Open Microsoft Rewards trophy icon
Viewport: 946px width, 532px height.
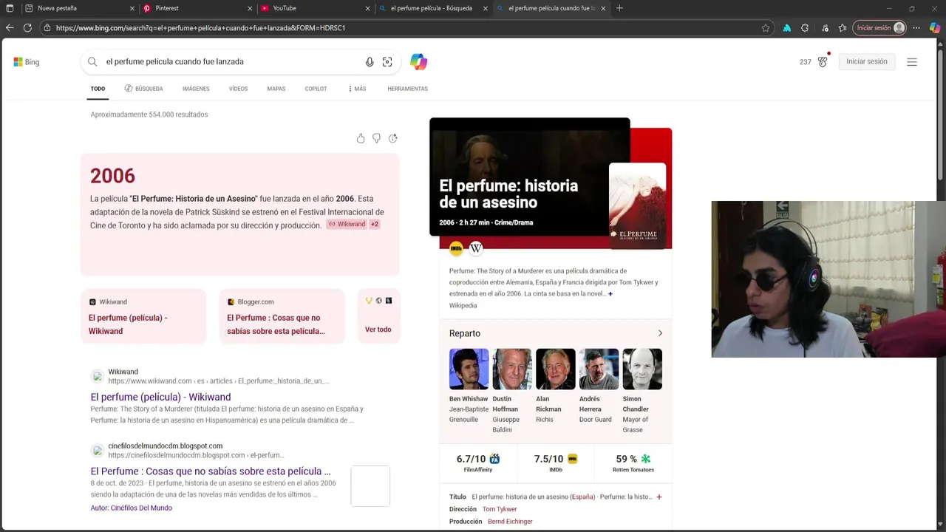coord(823,62)
